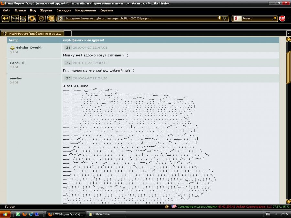Open the Яндекс search engine selector
Screen dimensions: 291x218
(x=238, y=18)
